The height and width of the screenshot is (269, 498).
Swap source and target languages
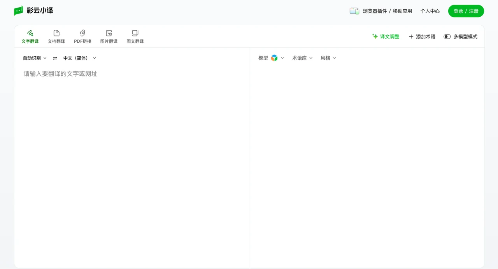(x=55, y=58)
